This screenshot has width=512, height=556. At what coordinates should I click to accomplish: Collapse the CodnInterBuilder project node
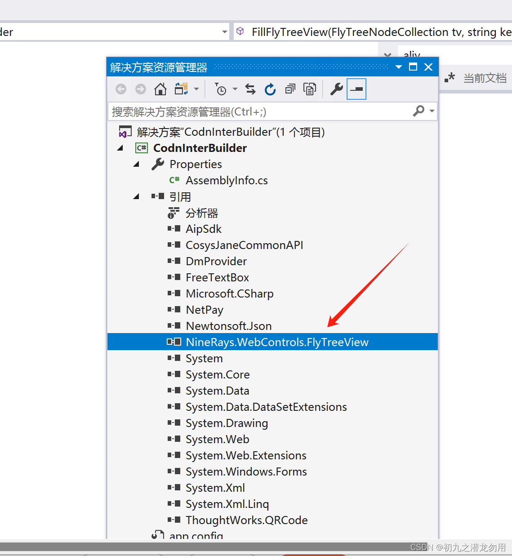[x=120, y=148]
